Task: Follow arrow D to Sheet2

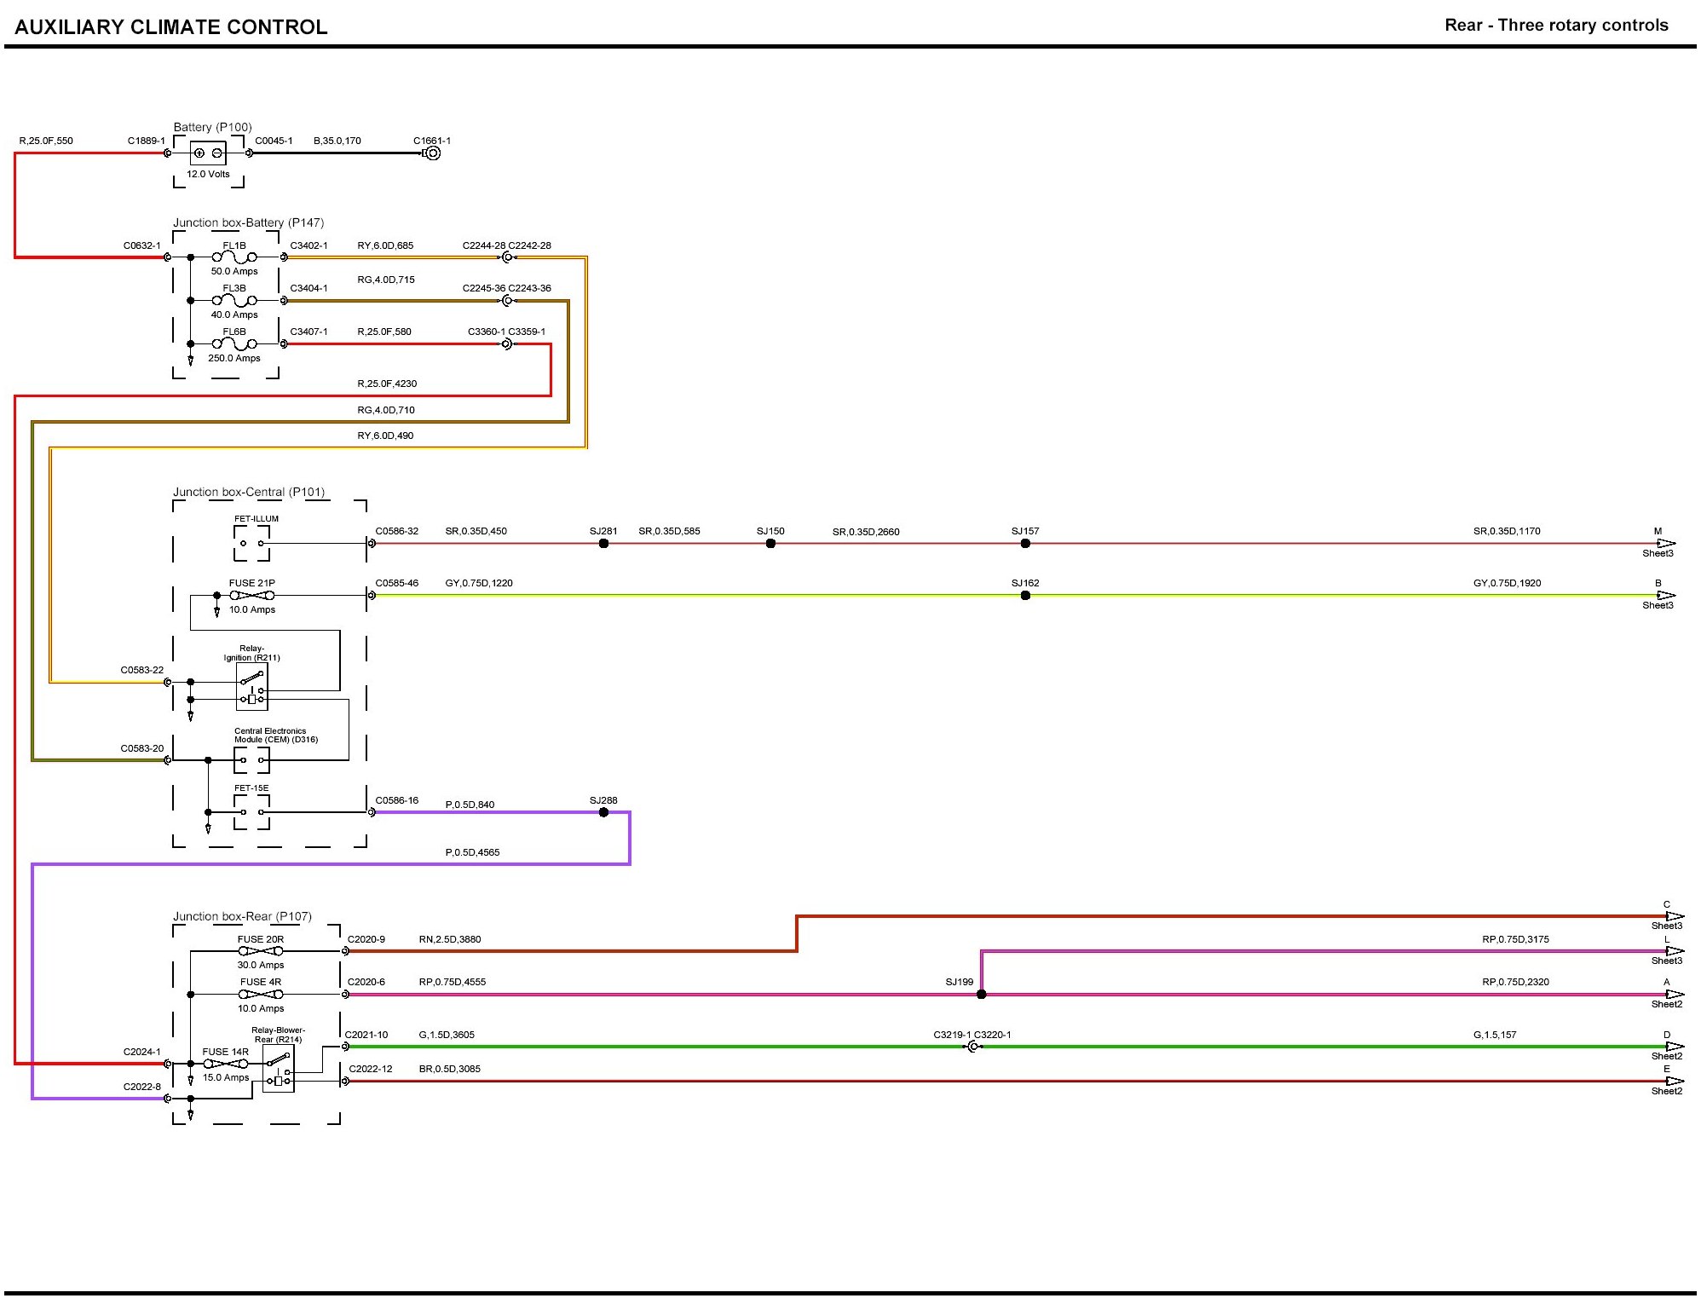Action: [x=1674, y=1047]
